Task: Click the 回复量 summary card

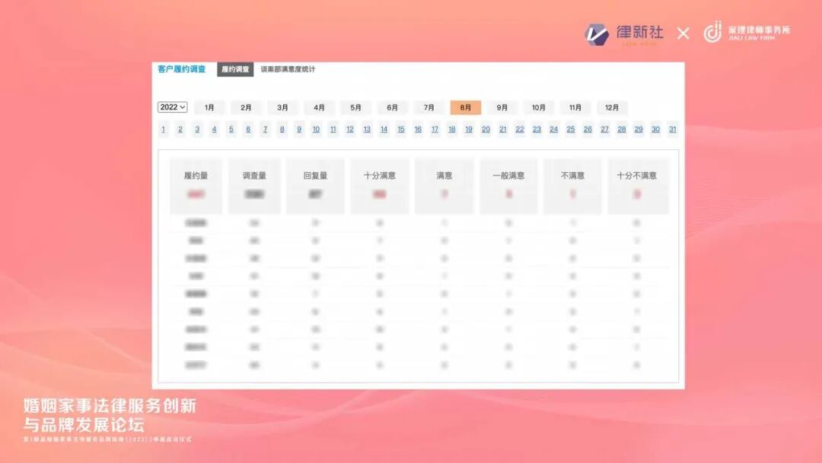Action: click(315, 186)
